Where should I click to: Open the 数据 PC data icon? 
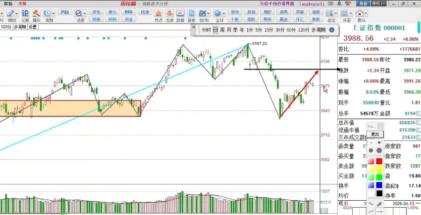[x=180, y=13]
